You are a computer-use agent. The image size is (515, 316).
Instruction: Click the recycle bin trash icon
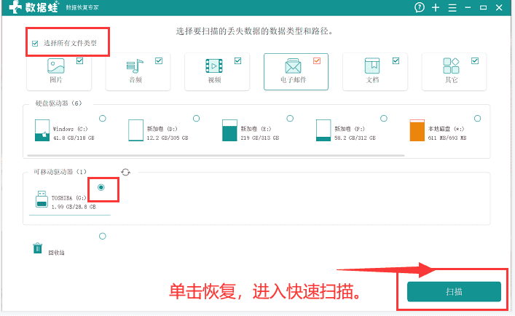37,248
